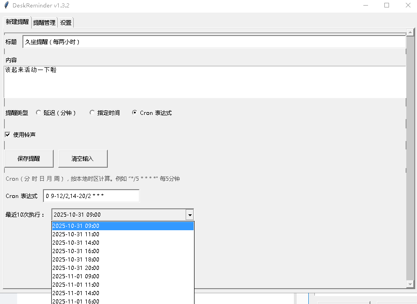Click the 清空输入 button

[x=83, y=158]
